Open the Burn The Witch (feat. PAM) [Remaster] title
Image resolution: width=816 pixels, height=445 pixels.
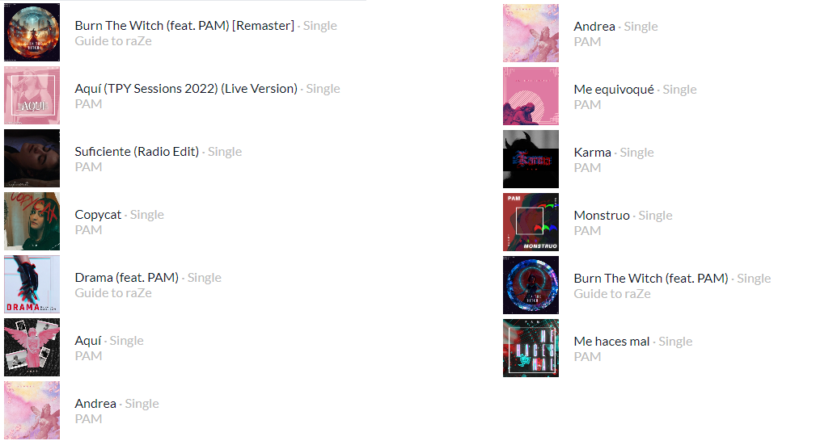coord(184,26)
